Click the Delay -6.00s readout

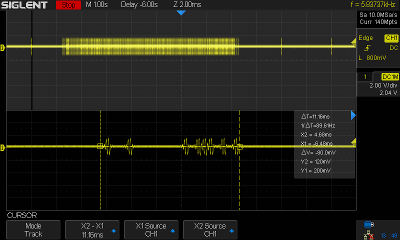point(139,4)
